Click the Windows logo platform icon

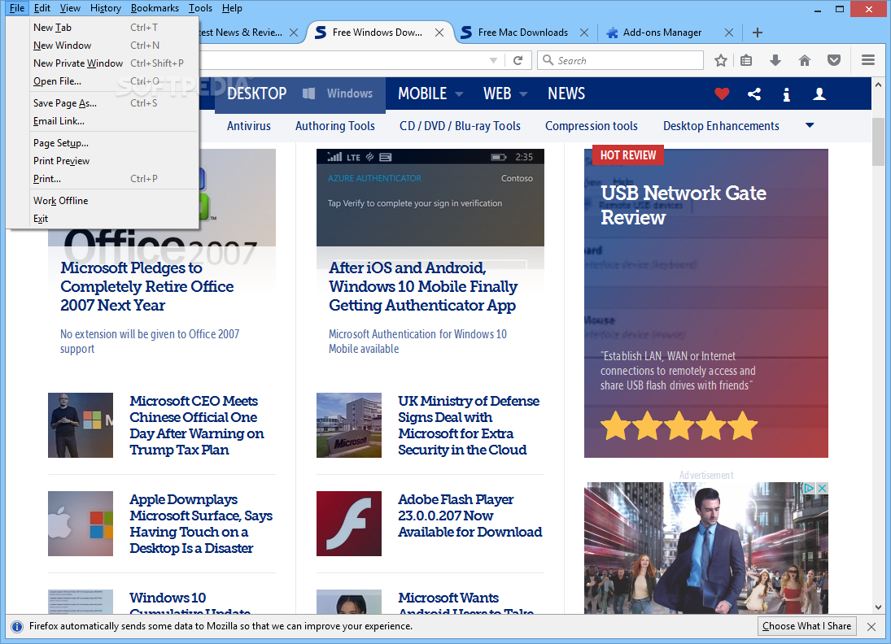308,94
